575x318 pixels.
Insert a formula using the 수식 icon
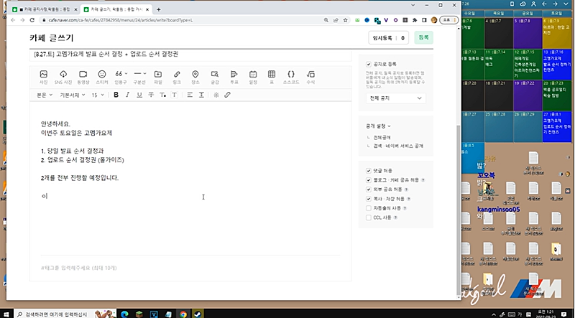(310, 78)
